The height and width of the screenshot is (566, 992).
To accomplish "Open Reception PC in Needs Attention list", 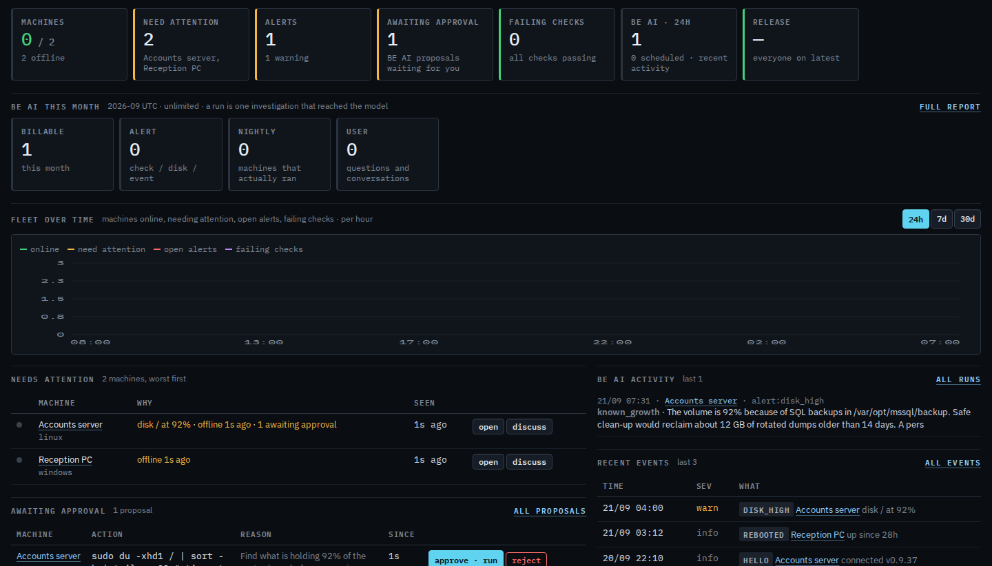I will [65, 460].
